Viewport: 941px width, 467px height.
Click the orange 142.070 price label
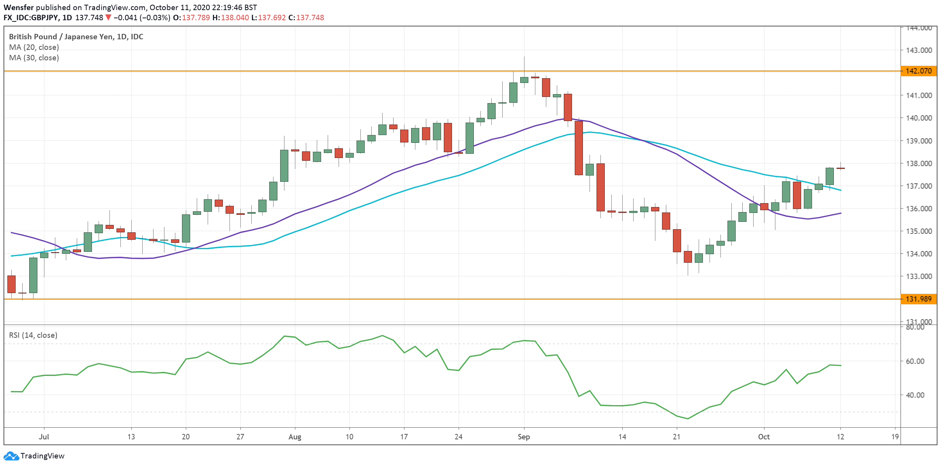918,71
